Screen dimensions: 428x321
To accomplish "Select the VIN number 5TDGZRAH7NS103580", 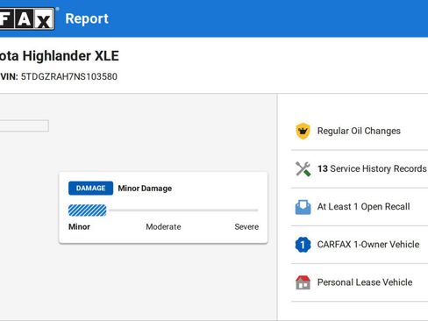I will [x=69, y=76].
